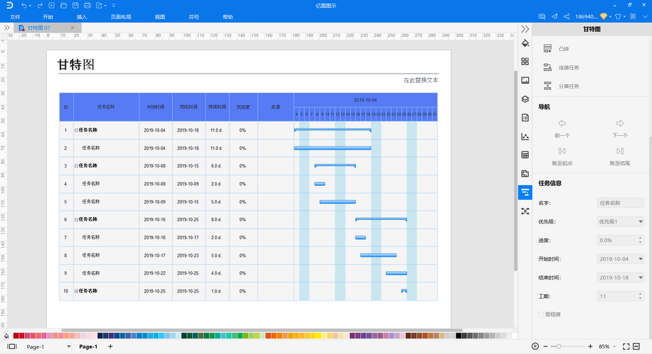The image size is (652, 354).
Task: Click the 名字 task name input field
Action: coord(620,203)
